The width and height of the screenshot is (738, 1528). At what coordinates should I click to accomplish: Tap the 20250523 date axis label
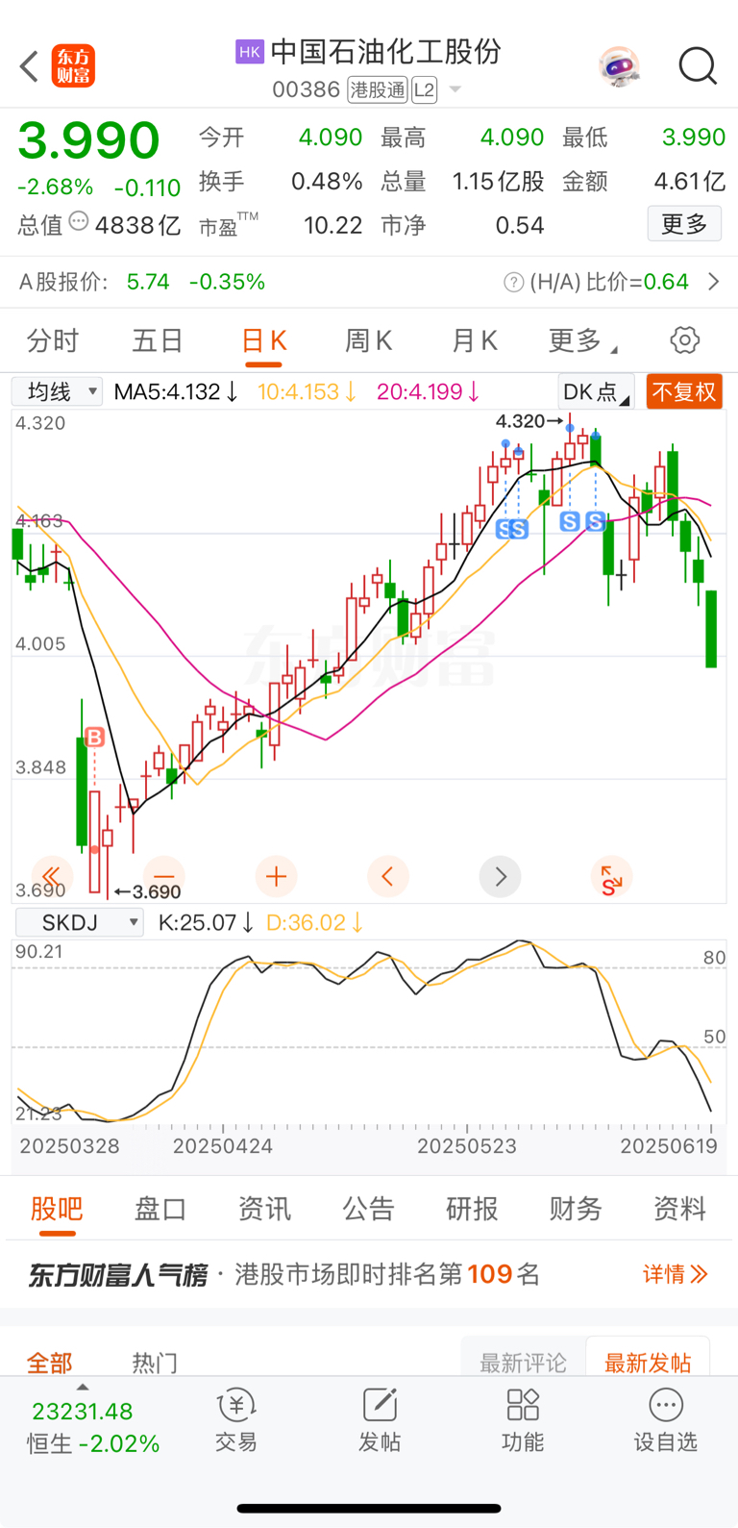pos(467,1146)
